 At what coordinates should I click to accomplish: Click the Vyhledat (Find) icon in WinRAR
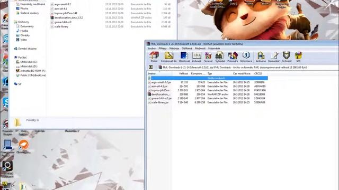pos(220,57)
